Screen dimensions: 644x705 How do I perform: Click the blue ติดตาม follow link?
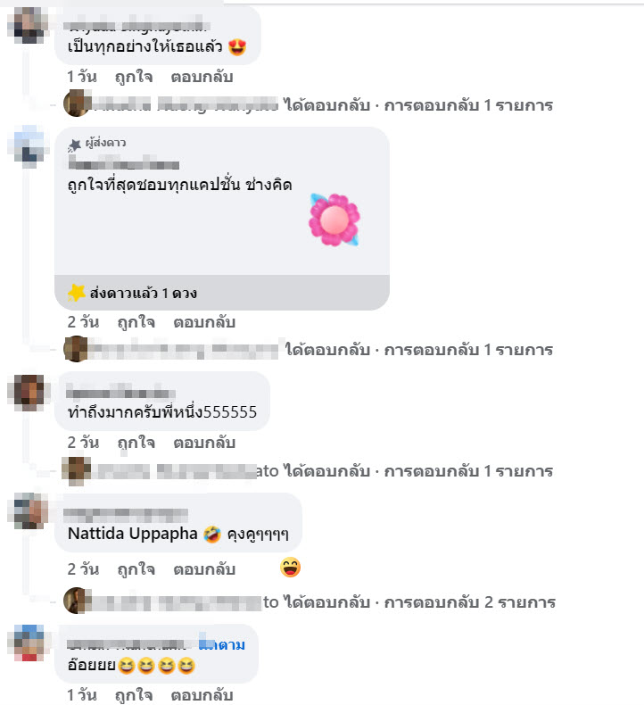pyautogui.click(x=222, y=644)
